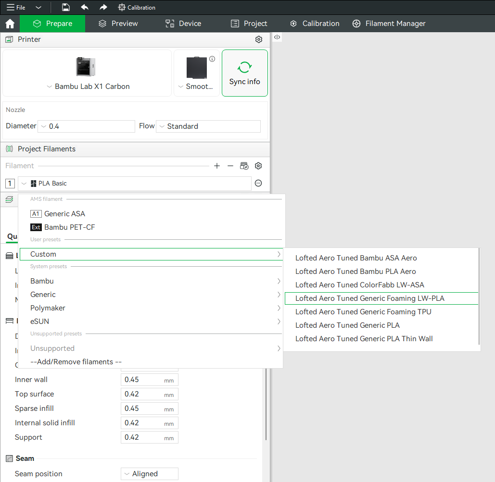Click the X1 Carbon printer thumbnail
This screenshot has width=495, height=482.
click(x=86, y=67)
